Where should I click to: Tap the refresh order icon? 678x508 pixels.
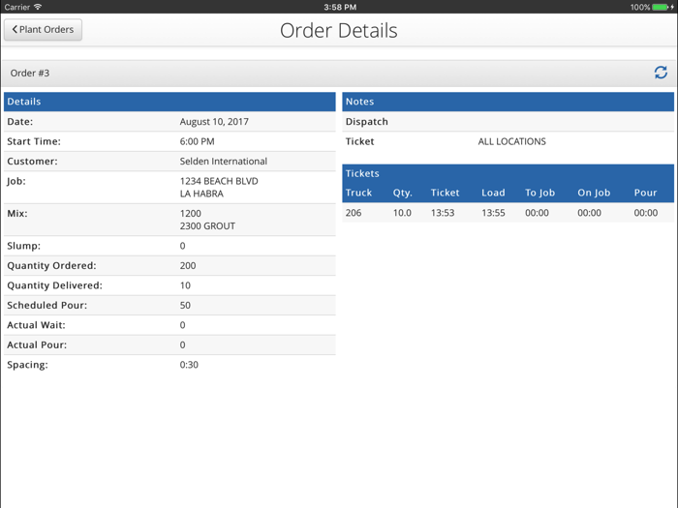661,73
